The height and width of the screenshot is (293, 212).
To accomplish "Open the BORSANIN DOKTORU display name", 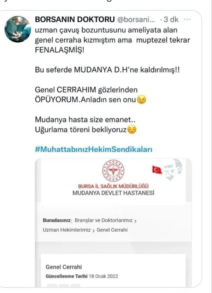I will (x=75, y=19).
